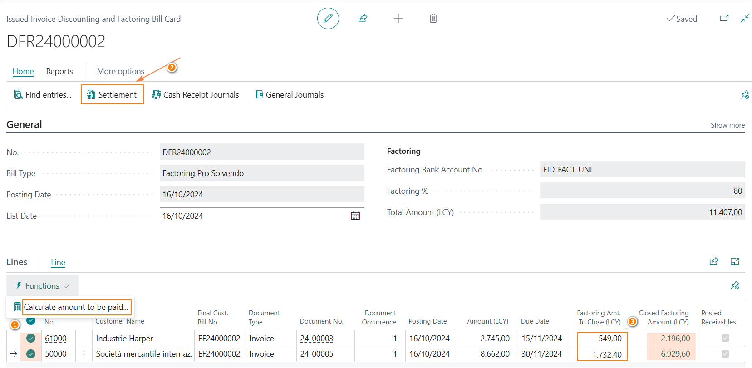Click share icon in Lines section

(714, 261)
